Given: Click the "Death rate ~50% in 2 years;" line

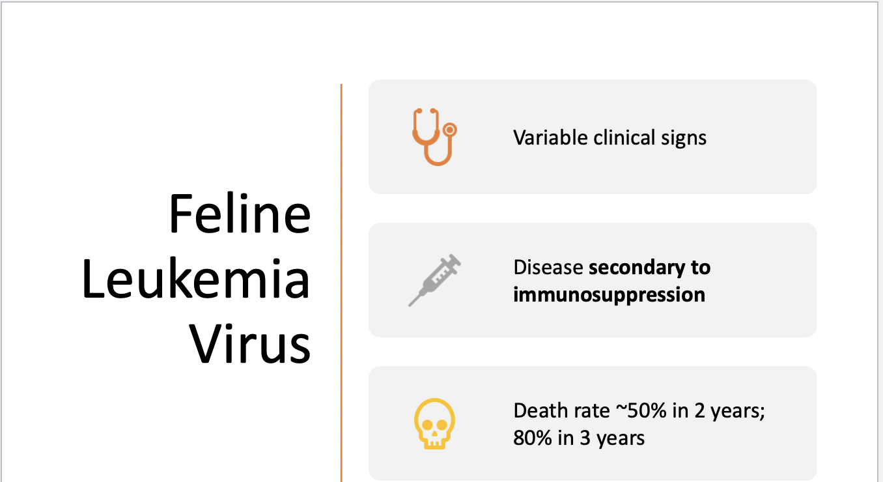Looking at the screenshot, I should click(639, 411).
